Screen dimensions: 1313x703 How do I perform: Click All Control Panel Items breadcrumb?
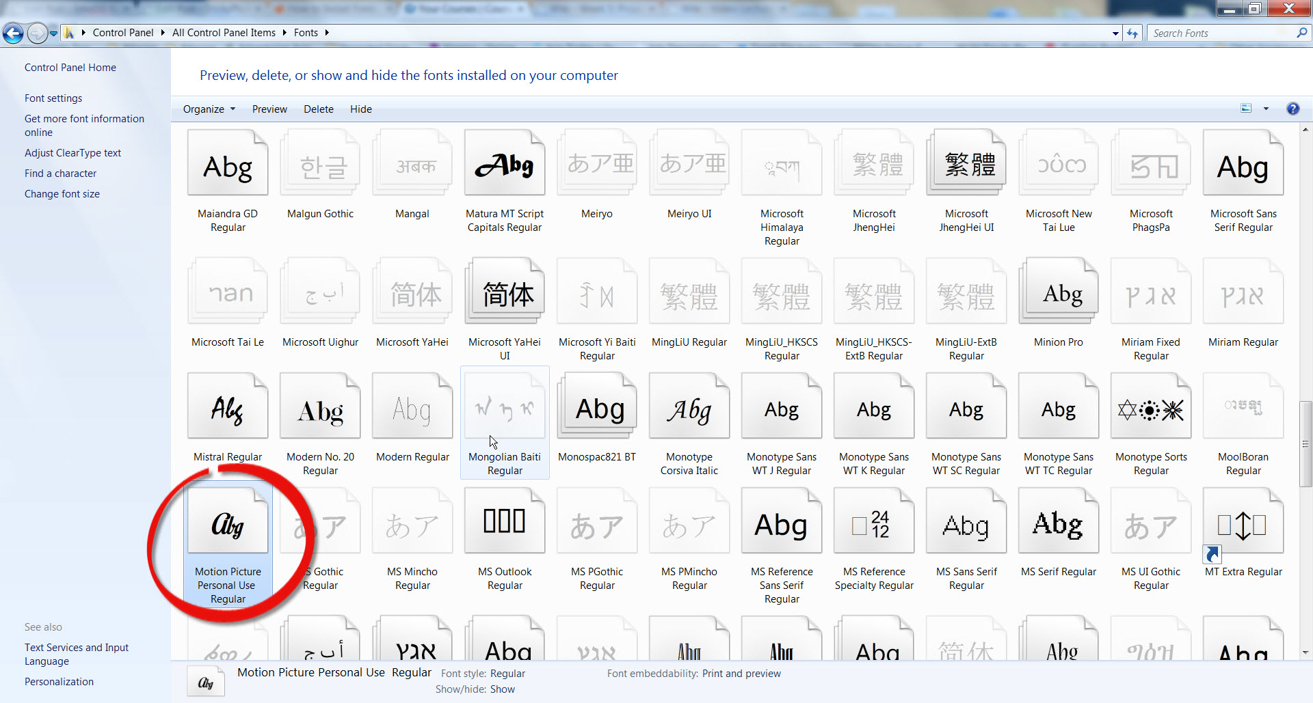(x=224, y=33)
